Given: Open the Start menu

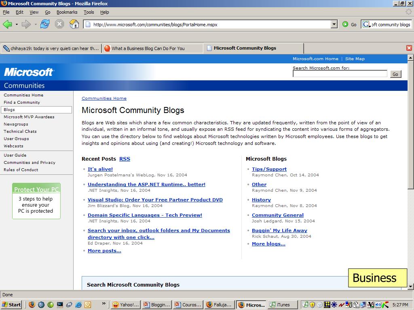Looking at the screenshot, I should (x=11, y=305).
